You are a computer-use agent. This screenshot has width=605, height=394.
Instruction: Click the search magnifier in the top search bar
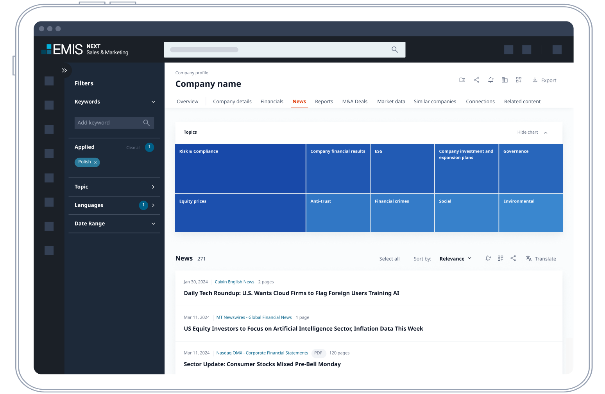tap(395, 50)
